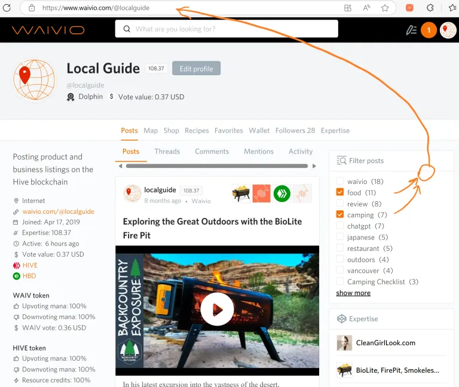Click the red HIVE icon in sidebar
This screenshot has width=459, height=387.
pos(16,265)
